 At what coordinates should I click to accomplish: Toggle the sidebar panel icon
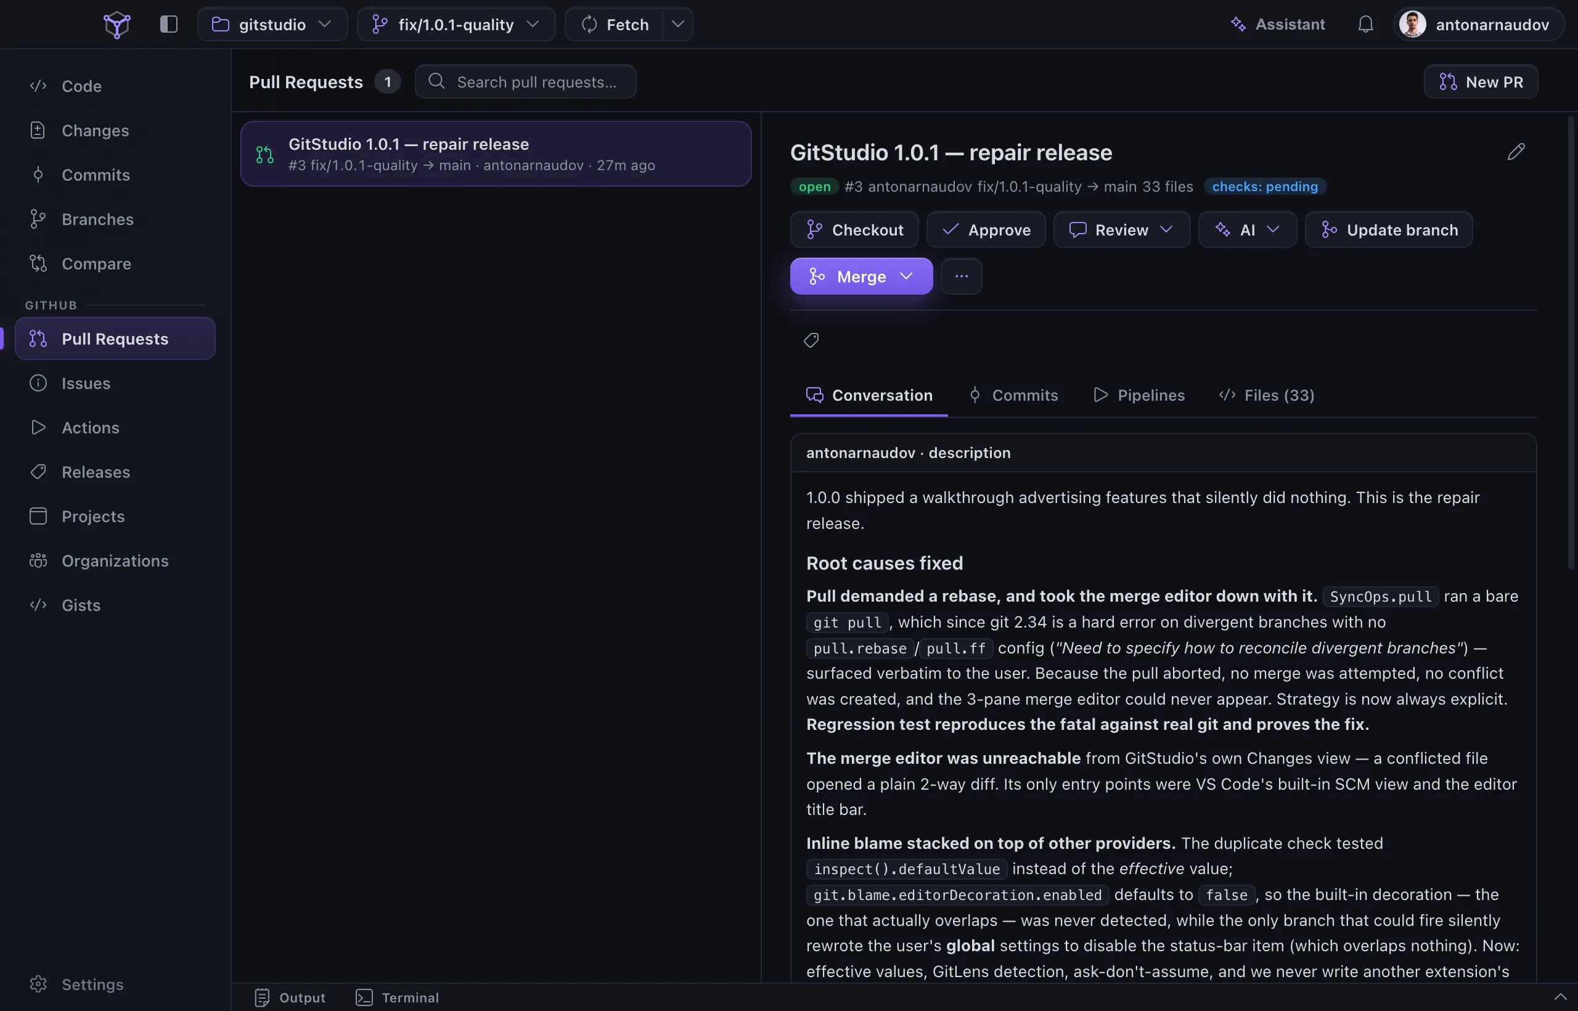169,24
